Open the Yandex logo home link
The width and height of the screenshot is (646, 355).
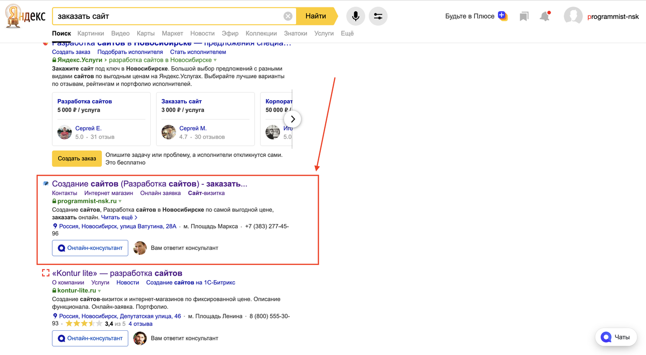(x=25, y=16)
